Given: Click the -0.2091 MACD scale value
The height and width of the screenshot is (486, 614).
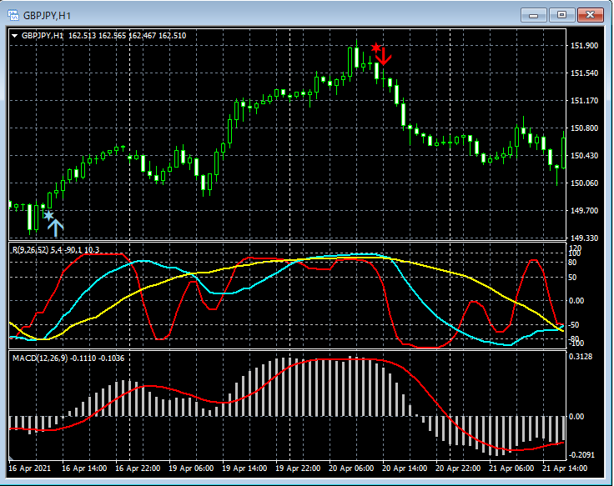Looking at the screenshot, I should click(x=581, y=454).
